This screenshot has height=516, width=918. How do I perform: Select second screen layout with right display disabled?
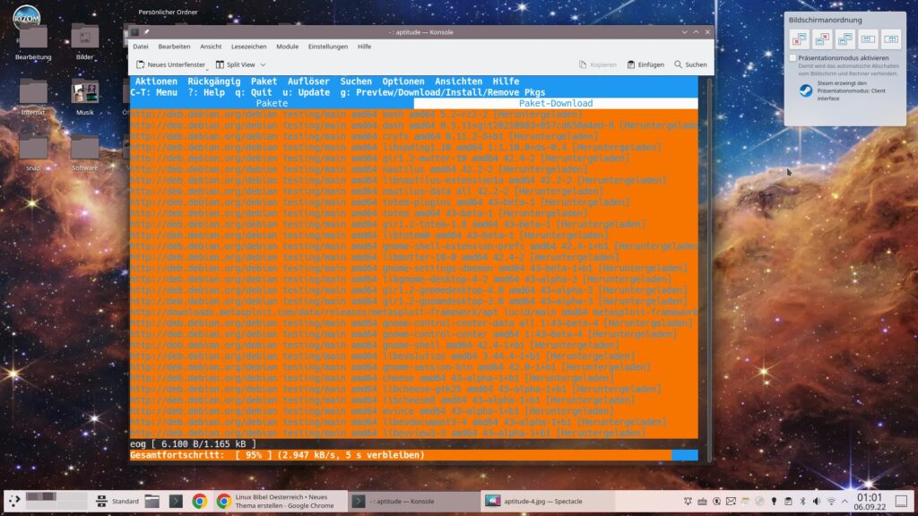(823, 39)
